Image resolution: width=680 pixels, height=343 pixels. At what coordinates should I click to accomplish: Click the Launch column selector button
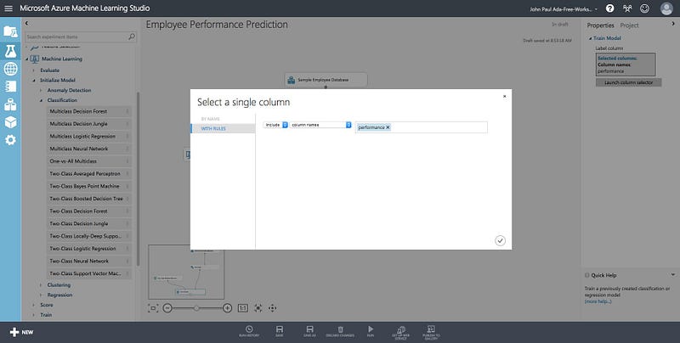click(x=628, y=82)
